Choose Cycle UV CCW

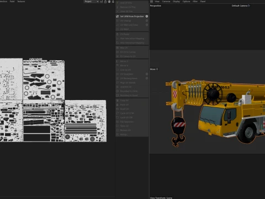[x=132, y=113]
